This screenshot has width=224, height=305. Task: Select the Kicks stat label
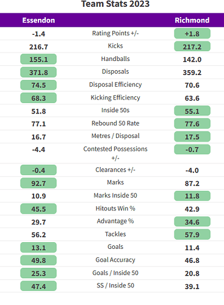tap(115, 46)
